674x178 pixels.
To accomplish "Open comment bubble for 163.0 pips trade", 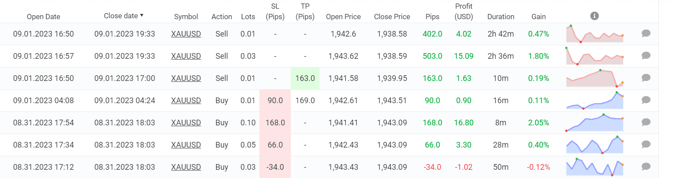I will pyautogui.click(x=646, y=78).
